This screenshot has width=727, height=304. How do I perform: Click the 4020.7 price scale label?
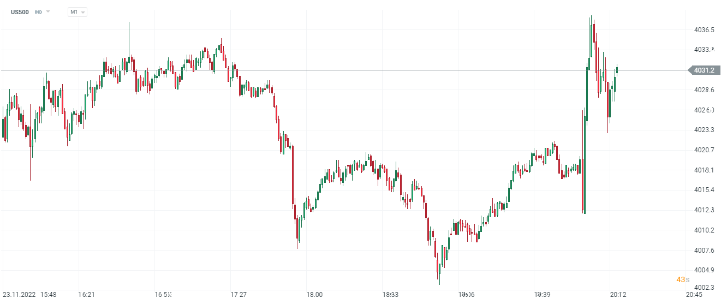pyautogui.click(x=704, y=150)
